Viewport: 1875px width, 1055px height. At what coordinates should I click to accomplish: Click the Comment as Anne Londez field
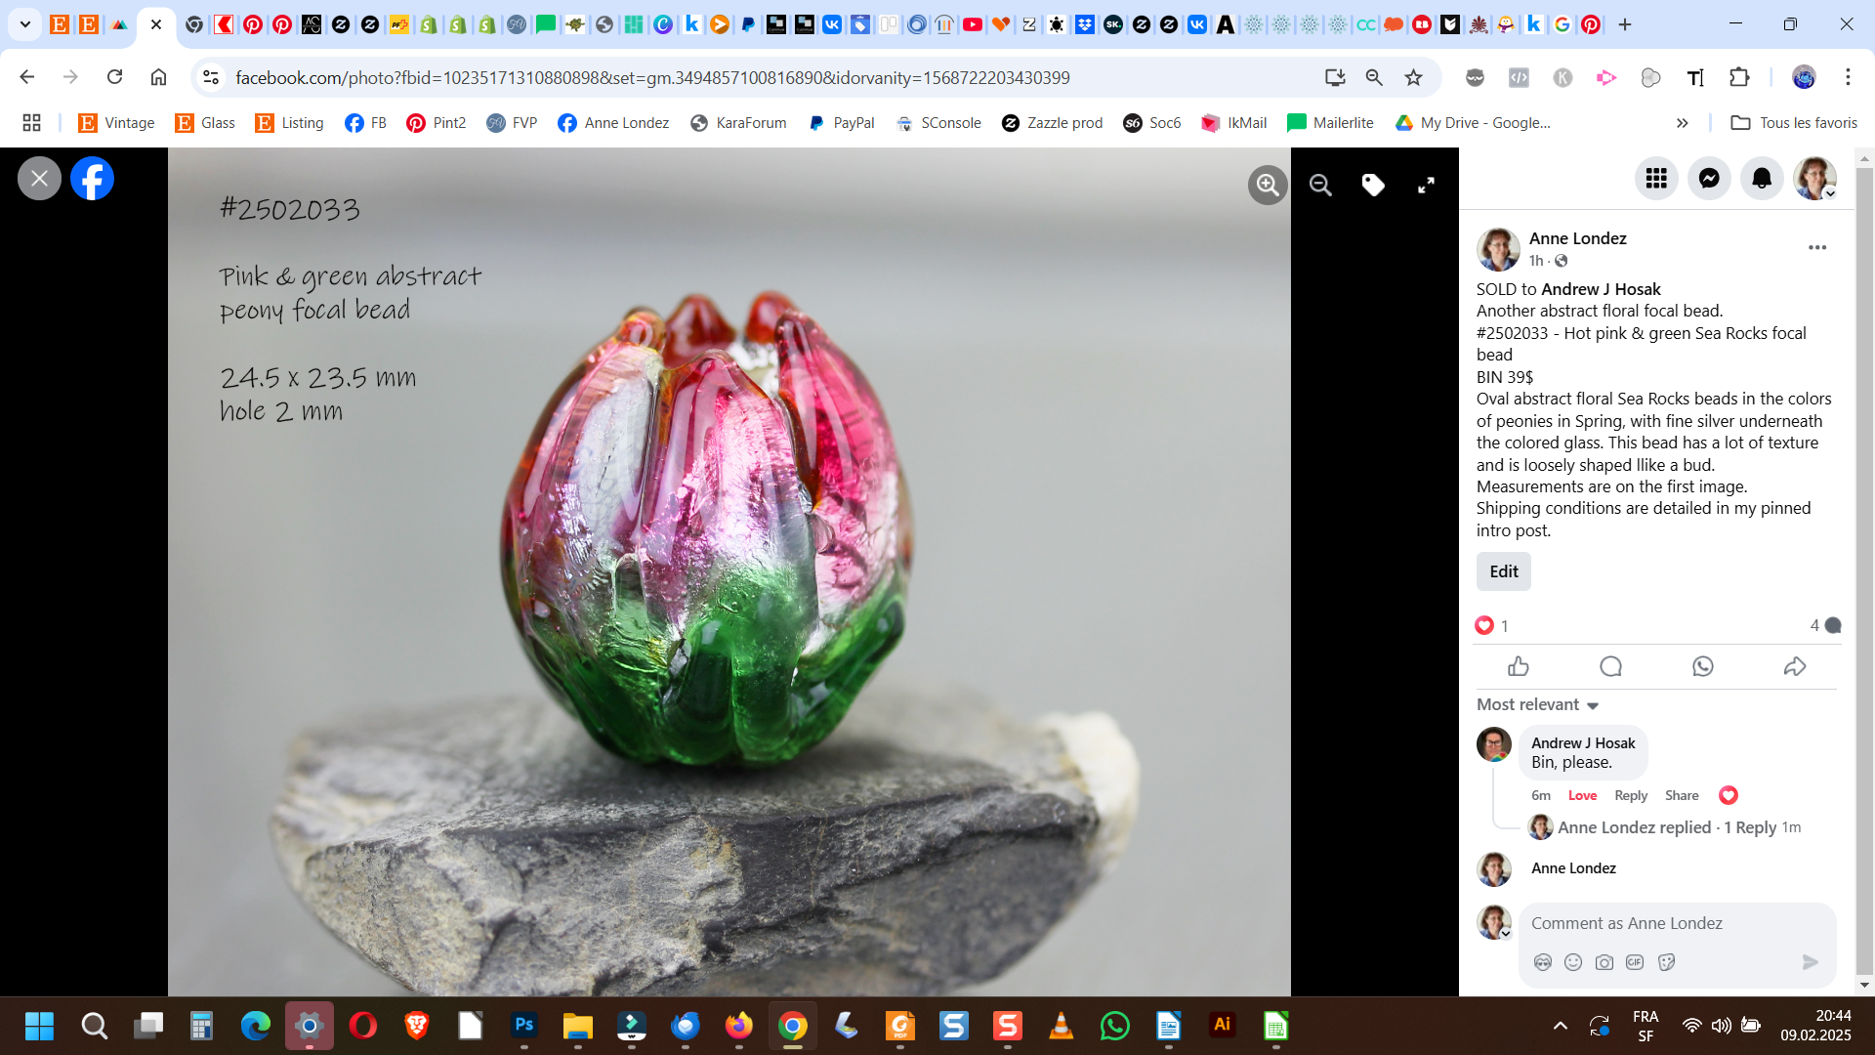pyautogui.click(x=1660, y=923)
